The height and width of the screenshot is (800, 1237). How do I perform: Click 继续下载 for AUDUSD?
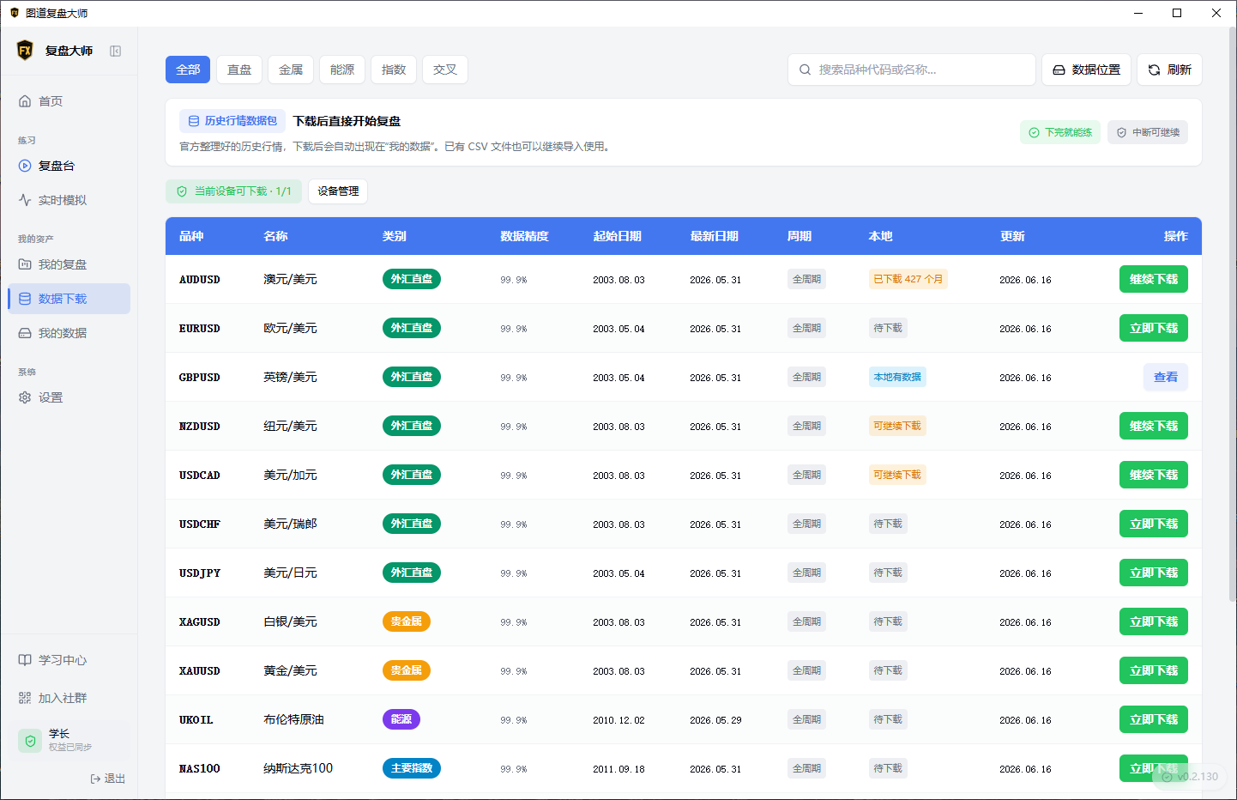coord(1154,279)
